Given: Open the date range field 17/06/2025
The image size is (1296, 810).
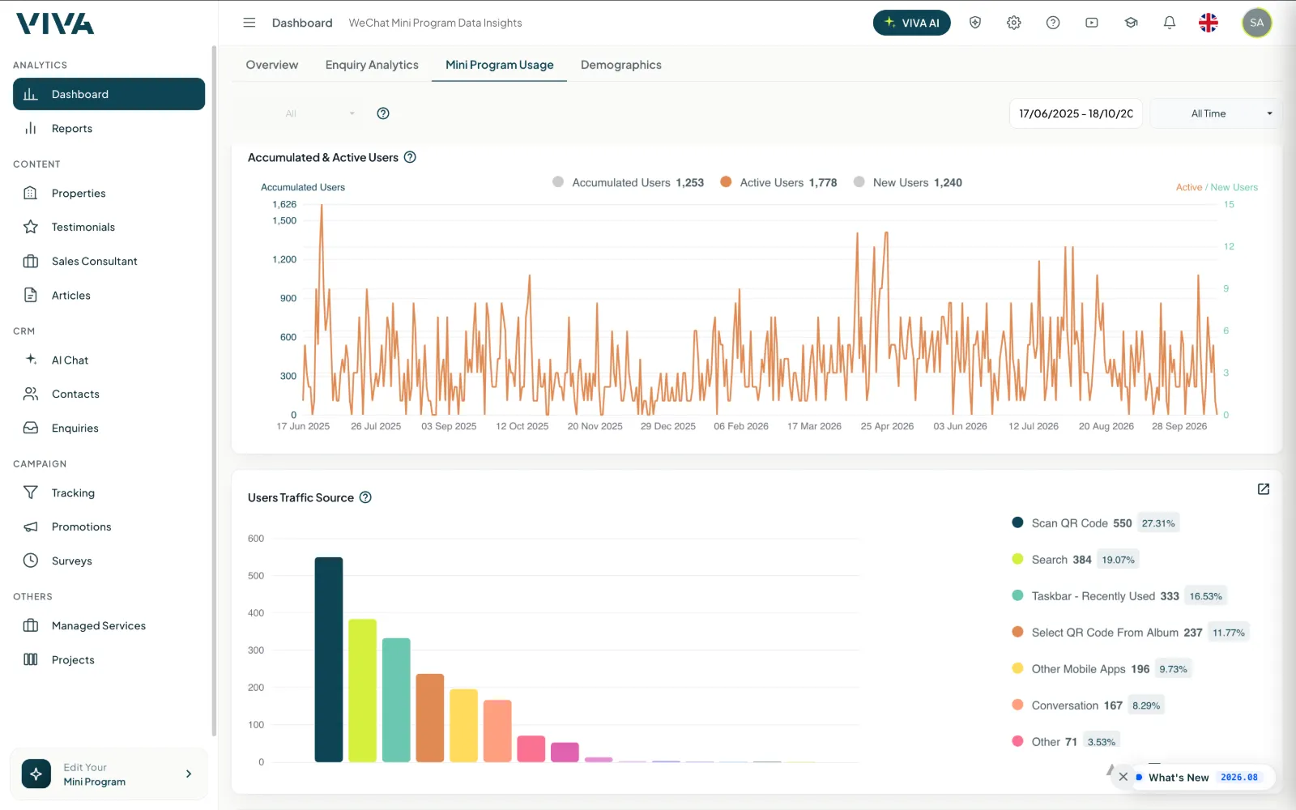Looking at the screenshot, I should (1076, 113).
